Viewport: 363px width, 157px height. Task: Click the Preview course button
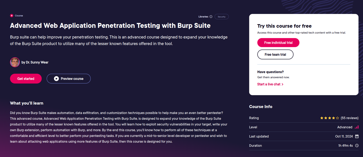click(69, 79)
